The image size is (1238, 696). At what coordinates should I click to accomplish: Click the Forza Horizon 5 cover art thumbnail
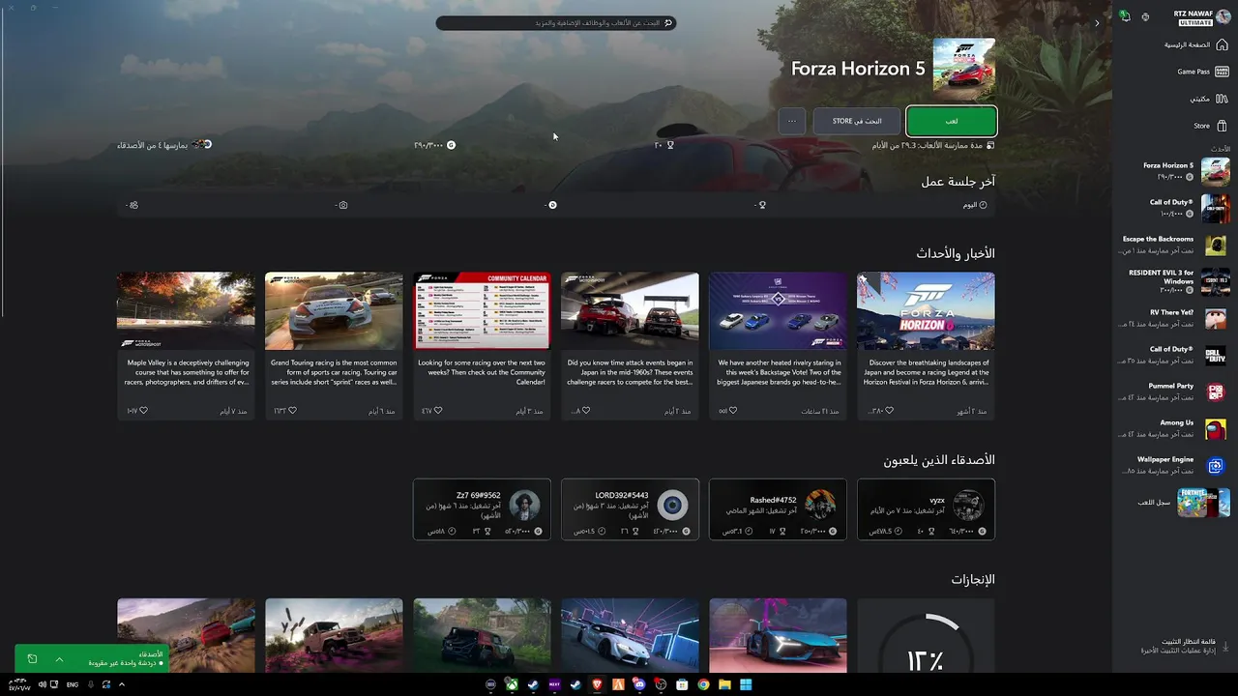963,69
